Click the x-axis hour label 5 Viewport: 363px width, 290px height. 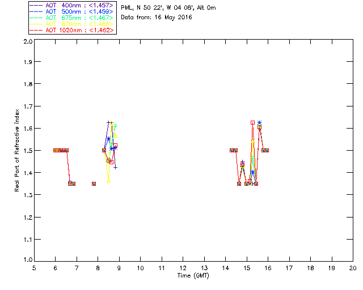point(34,268)
